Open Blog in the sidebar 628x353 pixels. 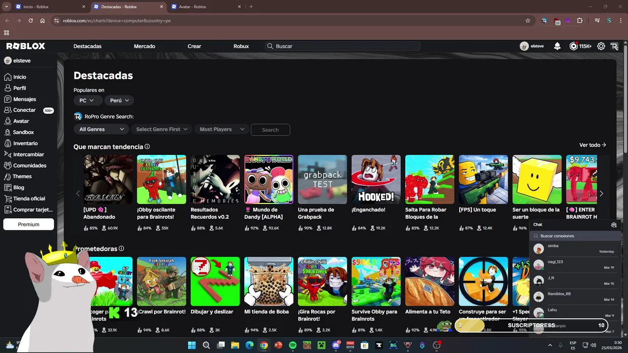coord(19,187)
